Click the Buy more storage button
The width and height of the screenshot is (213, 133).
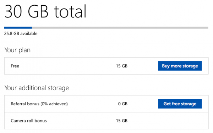click(180, 66)
